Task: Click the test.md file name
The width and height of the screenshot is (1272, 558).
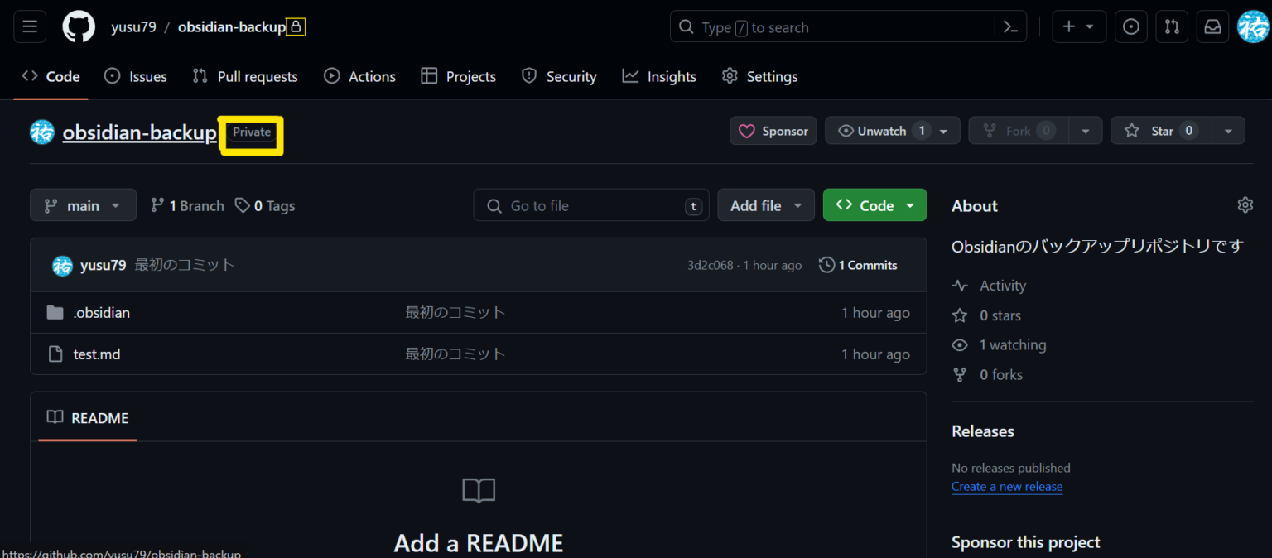Action: 97,354
